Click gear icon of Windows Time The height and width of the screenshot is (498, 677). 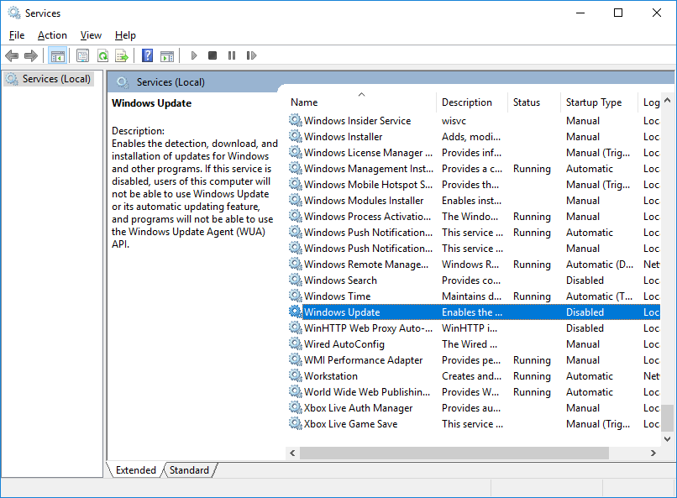point(296,296)
